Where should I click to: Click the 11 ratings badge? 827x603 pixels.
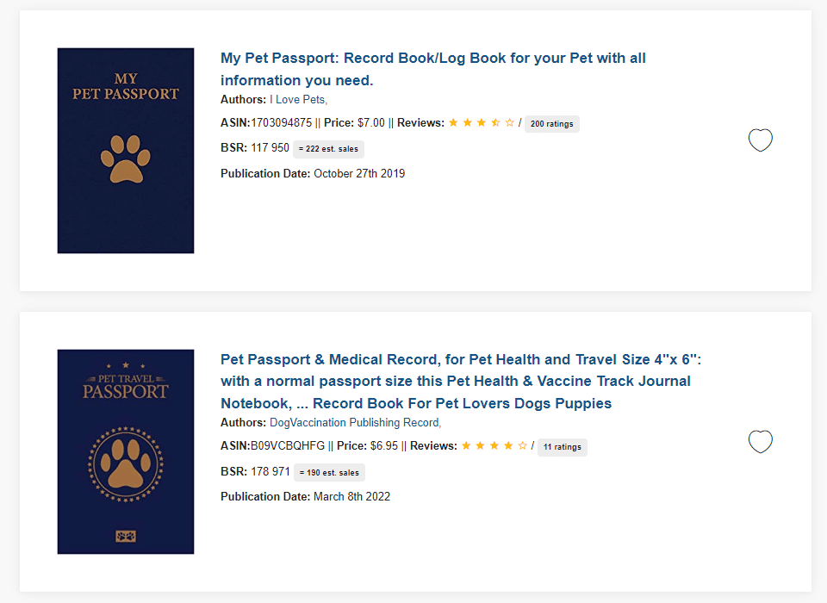pyautogui.click(x=563, y=447)
